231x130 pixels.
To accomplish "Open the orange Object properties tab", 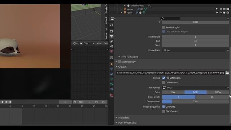I will coord(112,64).
